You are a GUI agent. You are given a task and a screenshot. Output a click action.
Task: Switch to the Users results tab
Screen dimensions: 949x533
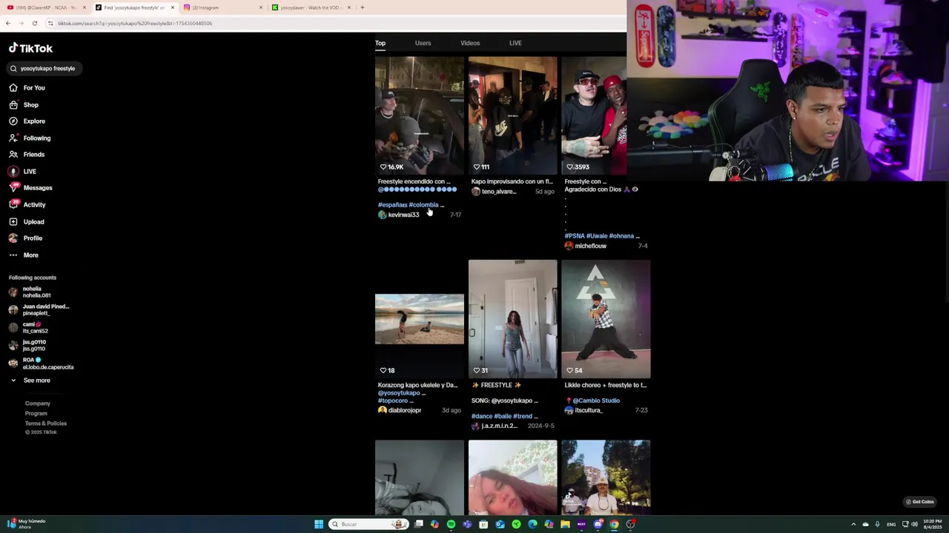[x=423, y=43]
